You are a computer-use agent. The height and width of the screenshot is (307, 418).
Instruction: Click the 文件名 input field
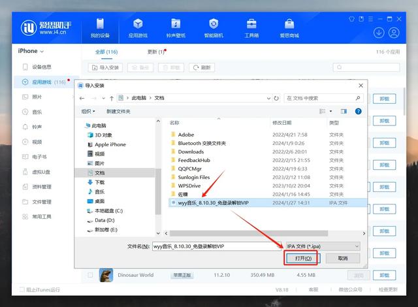tap(217, 246)
